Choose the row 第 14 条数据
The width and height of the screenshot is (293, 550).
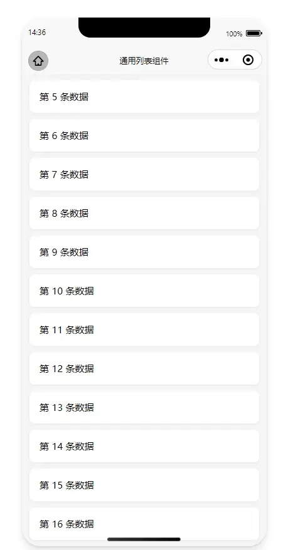click(144, 446)
